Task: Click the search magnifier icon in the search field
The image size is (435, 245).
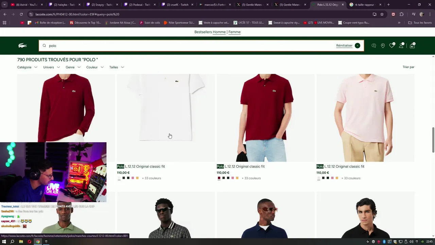Action: pos(44,46)
